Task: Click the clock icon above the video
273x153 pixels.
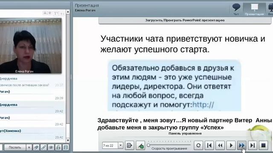Action: point(50,13)
